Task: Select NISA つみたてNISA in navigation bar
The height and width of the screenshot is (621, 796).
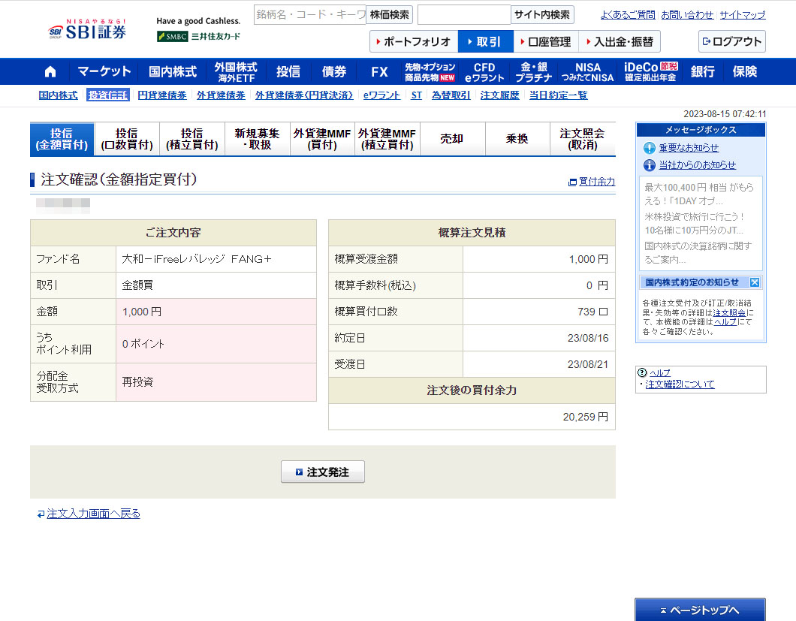Action: point(588,72)
